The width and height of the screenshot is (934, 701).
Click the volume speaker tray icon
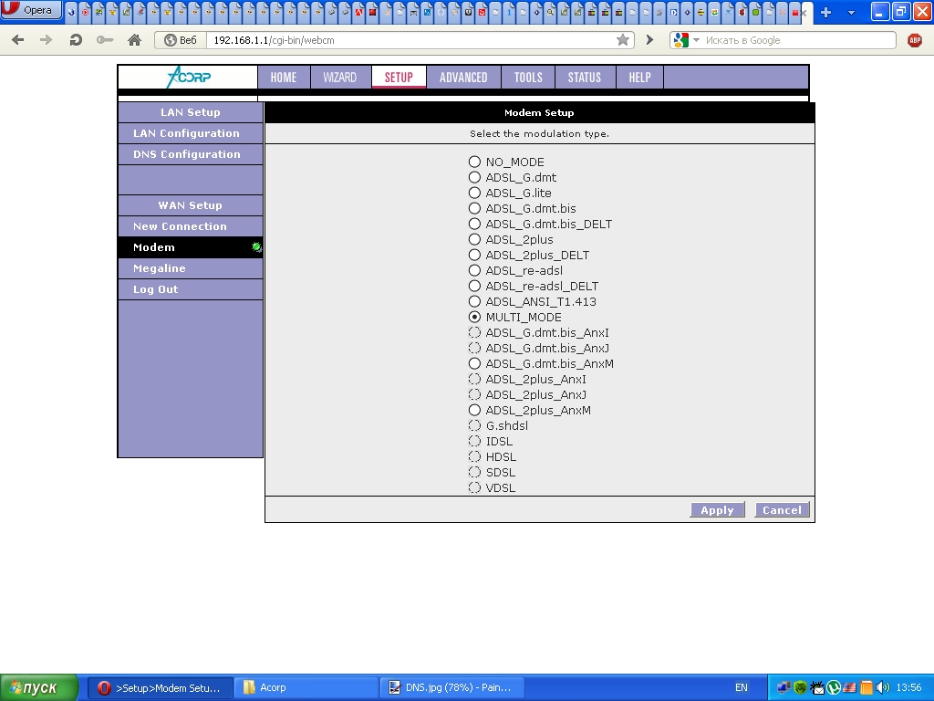point(882,687)
